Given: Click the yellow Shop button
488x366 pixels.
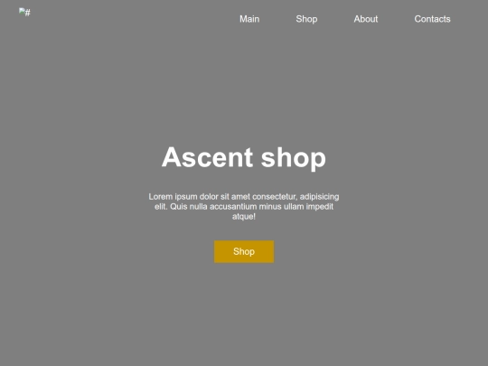Looking at the screenshot, I should click(244, 251).
